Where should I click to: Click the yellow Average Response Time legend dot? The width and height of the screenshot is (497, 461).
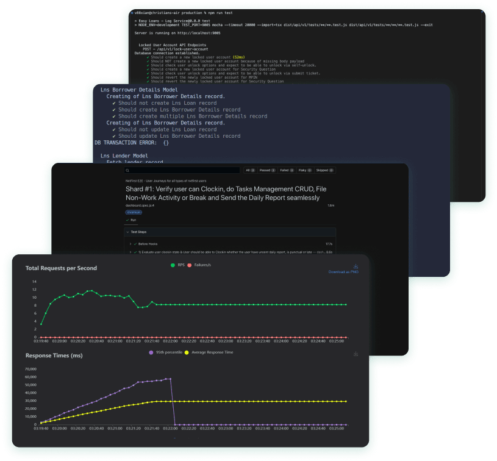pos(187,352)
